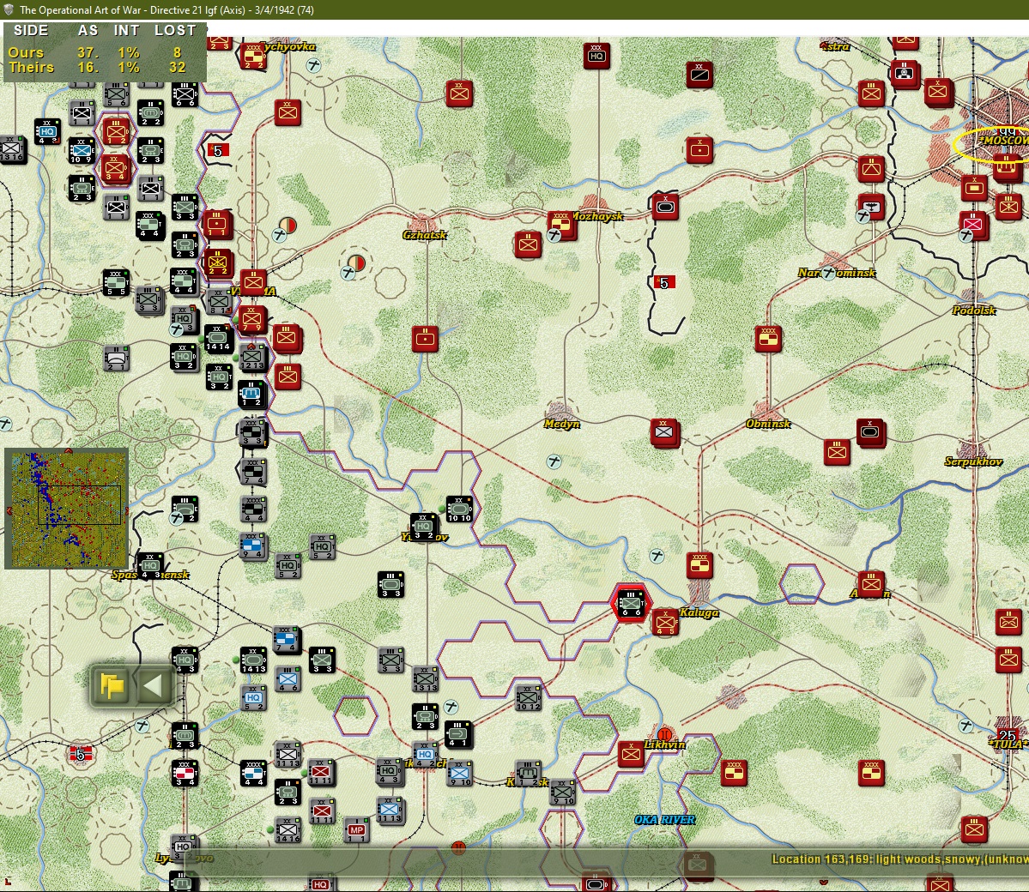
Task: Select the grey 2-1 bridge engineer unit
Action: [x=117, y=358]
